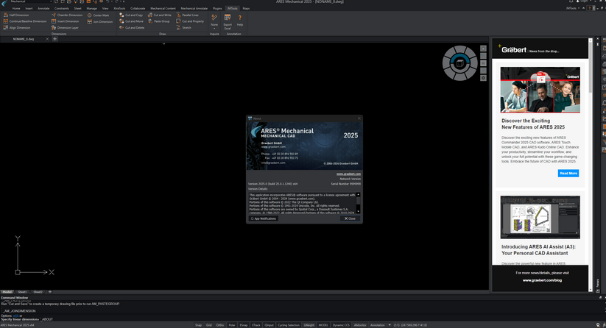Image resolution: width=606 pixels, height=328 pixels.
Task: Open the Login dropdown
Action: tap(585, 1)
